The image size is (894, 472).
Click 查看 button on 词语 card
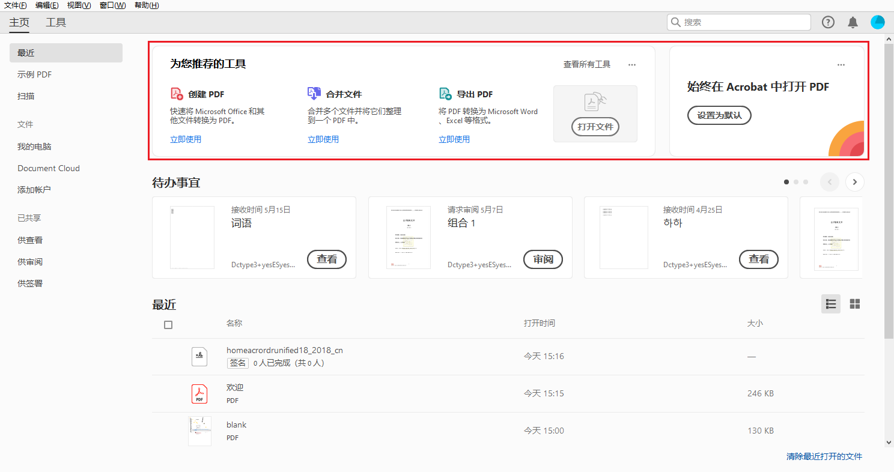pyautogui.click(x=327, y=259)
